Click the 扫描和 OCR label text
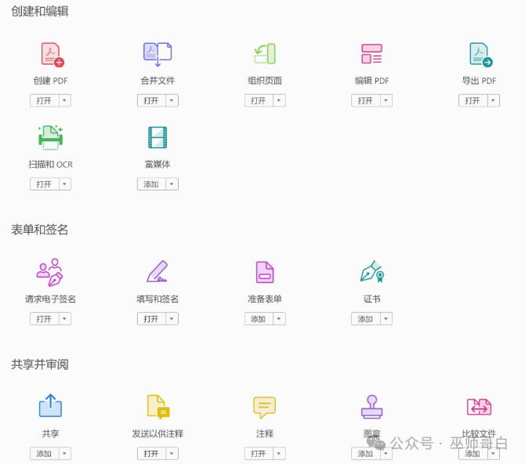Viewport: 525px width, 464px height. [x=51, y=165]
